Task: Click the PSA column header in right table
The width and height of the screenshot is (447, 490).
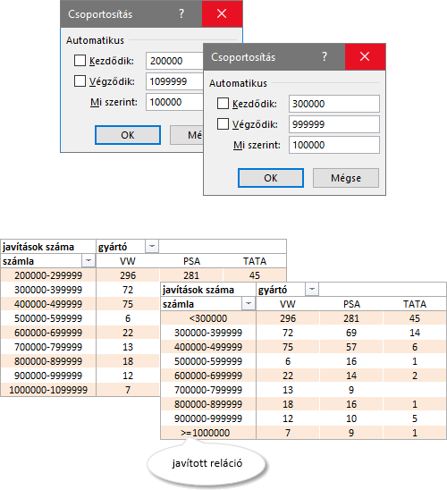Action: (x=351, y=304)
